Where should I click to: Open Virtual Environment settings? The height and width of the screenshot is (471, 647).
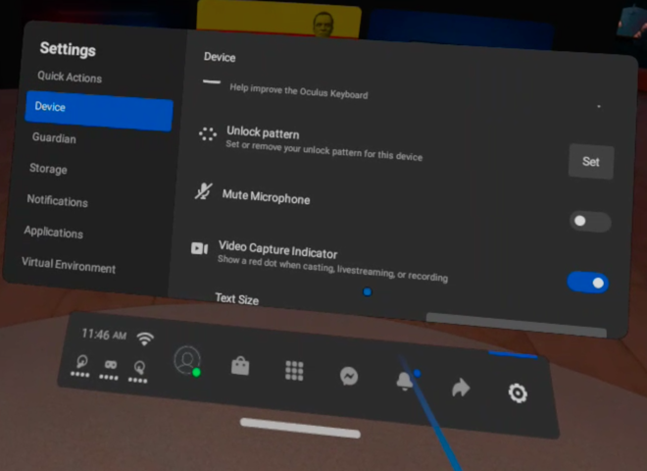click(x=69, y=267)
